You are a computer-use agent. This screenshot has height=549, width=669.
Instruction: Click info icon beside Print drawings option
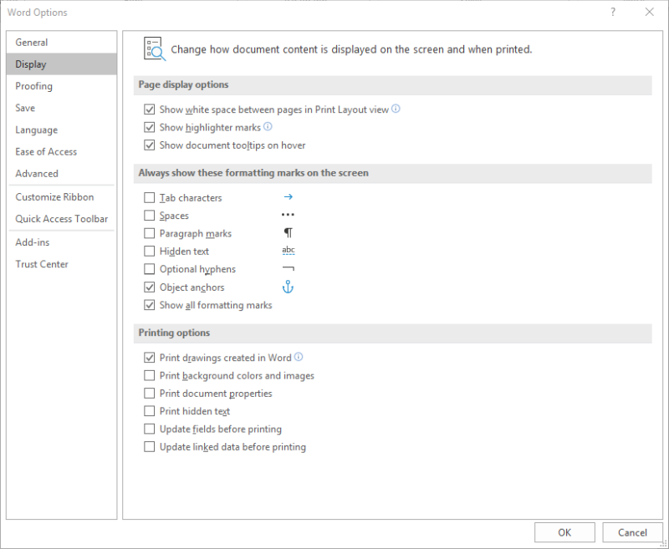coord(299,358)
